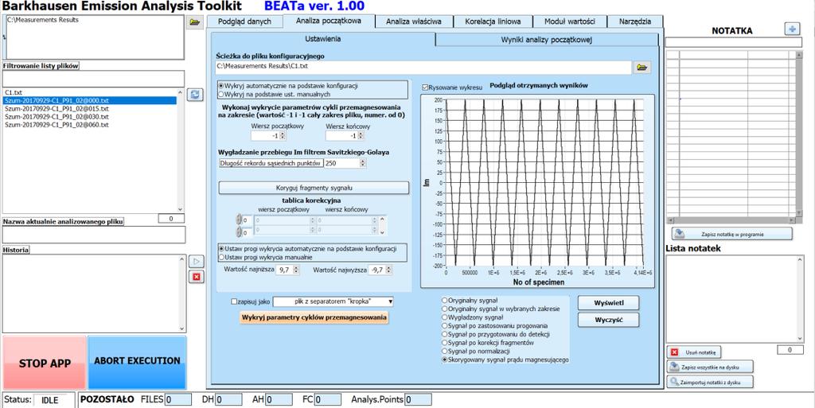Open folder browser beside Measurements Results path
815x408 pixels.
pyautogui.click(x=195, y=22)
